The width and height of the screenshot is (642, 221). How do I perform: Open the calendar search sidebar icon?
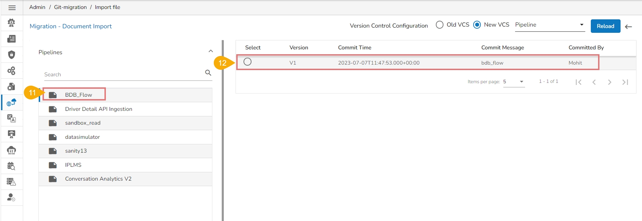click(x=11, y=166)
